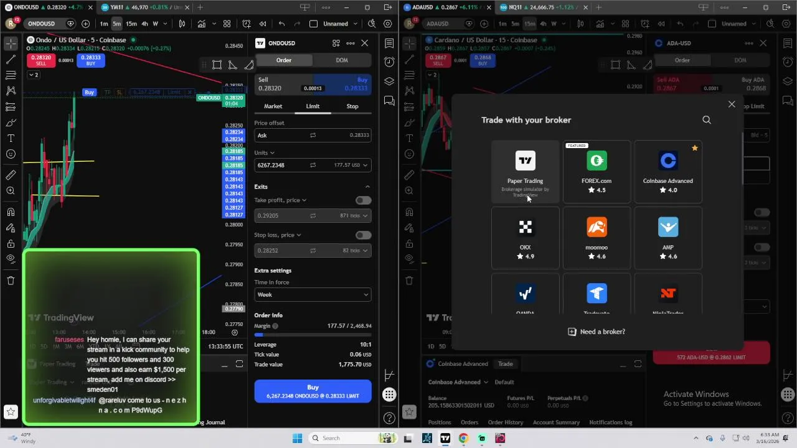The width and height of the screenshot is (797, 448).
Task: Collapse the Exits section
Action: [x=367, y=187]
